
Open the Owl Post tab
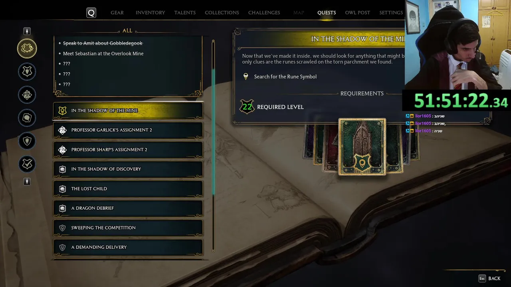click(357, 13)
